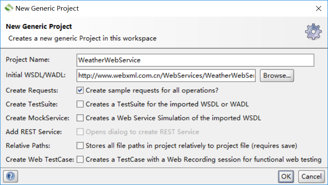Click the Add REST Service label
This screenshot has width=328, height=185.
[x=34, y=132]
